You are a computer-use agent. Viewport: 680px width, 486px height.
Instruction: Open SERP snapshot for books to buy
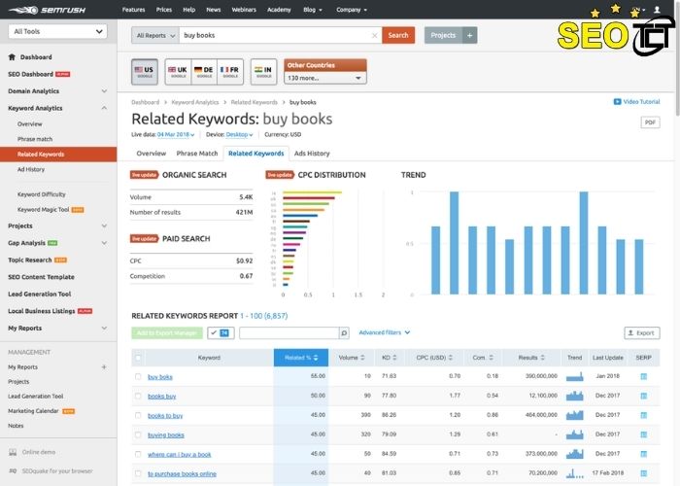point(643,415)
